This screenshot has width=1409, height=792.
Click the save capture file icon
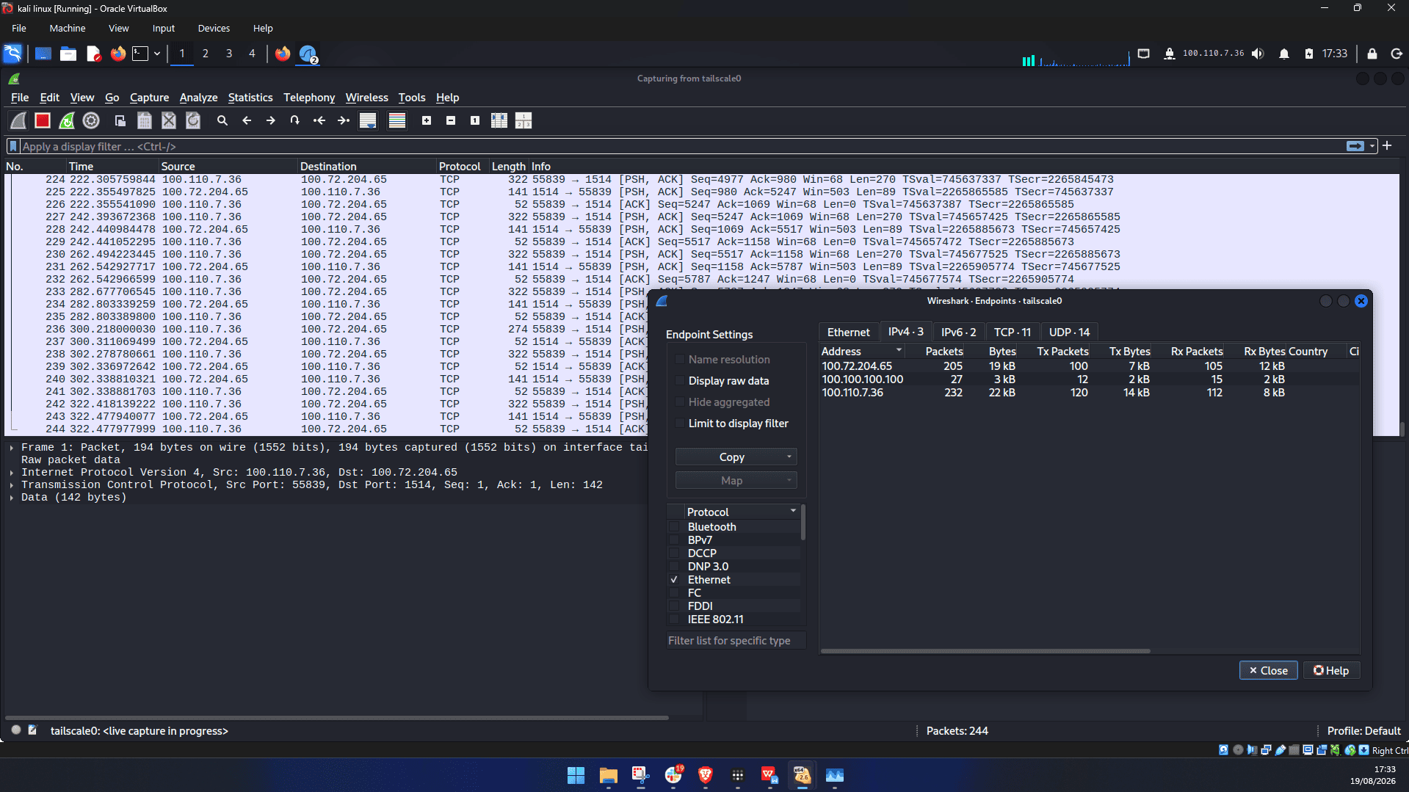click(145, 120)
